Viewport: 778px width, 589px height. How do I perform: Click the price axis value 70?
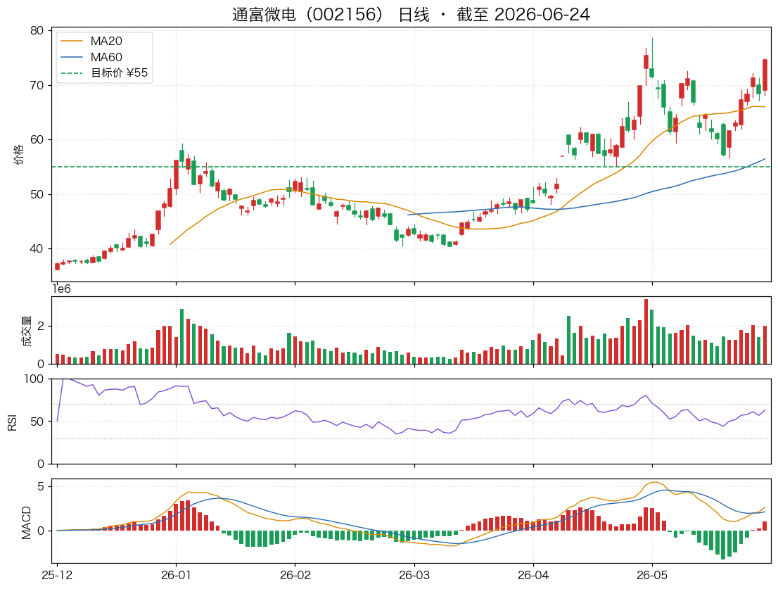click(37, 85)
